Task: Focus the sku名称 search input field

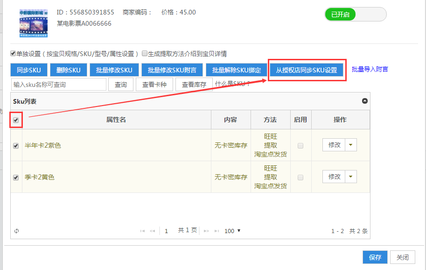Action: [x=59, y=85]
